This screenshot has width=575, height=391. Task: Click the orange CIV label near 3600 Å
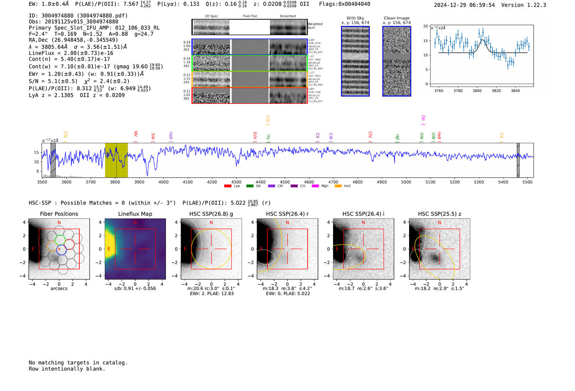coord(65,137)
